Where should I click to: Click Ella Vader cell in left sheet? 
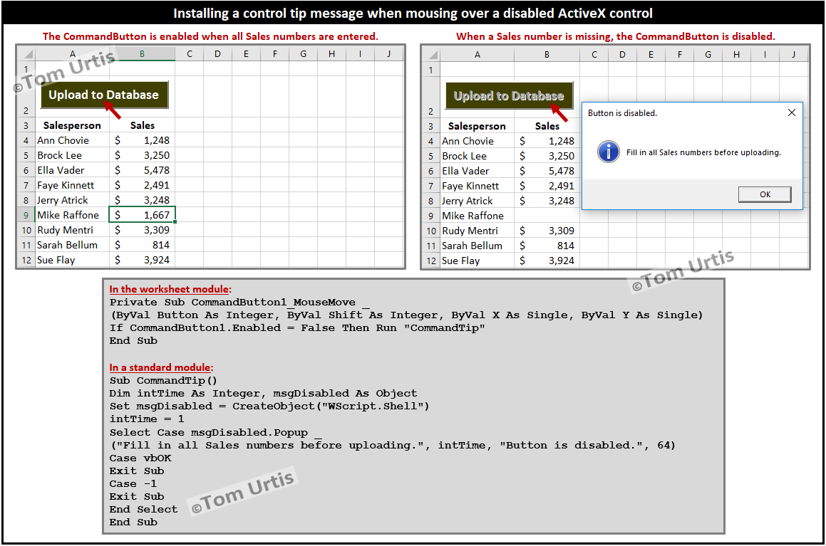click(72, 170)
